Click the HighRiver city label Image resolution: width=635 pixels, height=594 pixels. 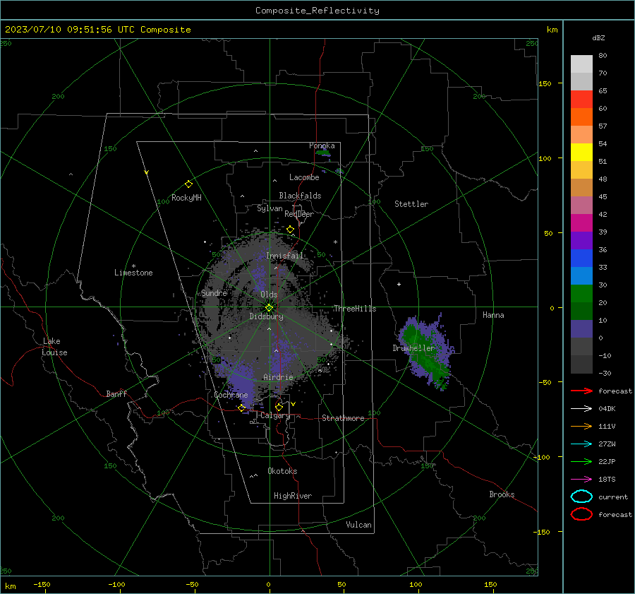(x=293, y=496)
